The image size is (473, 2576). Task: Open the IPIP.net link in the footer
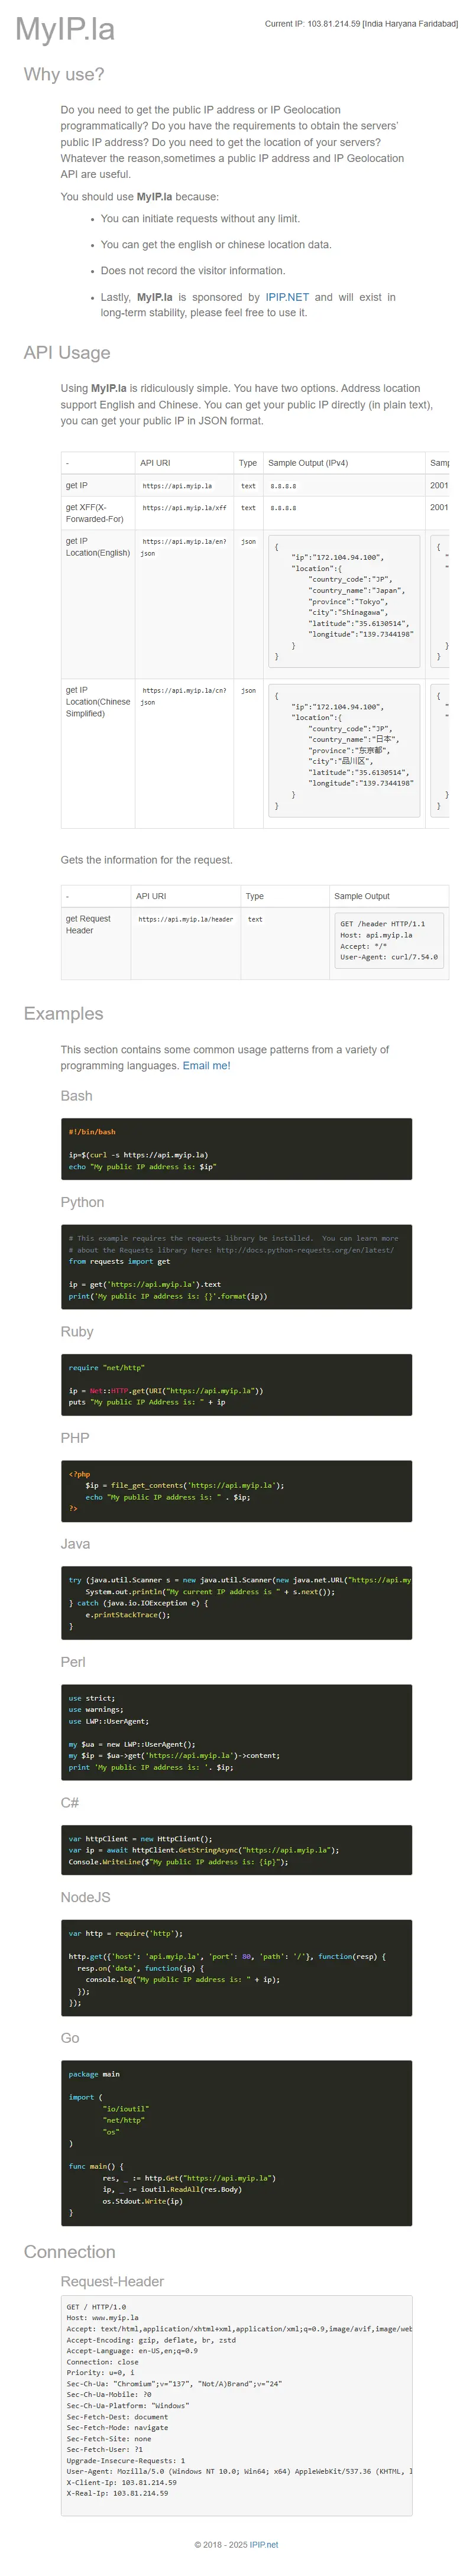(x=264, y=2545)
